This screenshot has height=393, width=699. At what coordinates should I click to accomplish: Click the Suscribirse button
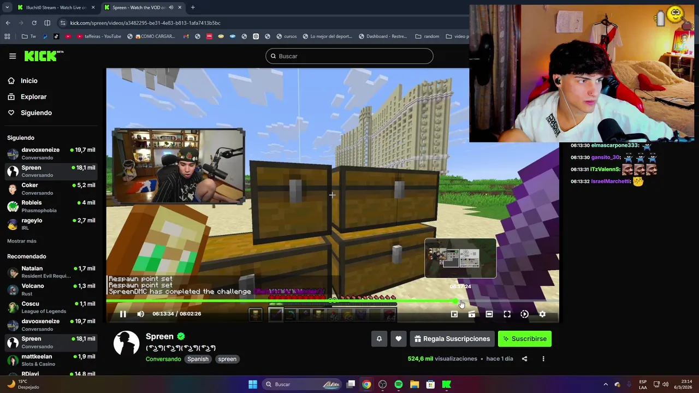pyautogui.click(x=525, y=339)
